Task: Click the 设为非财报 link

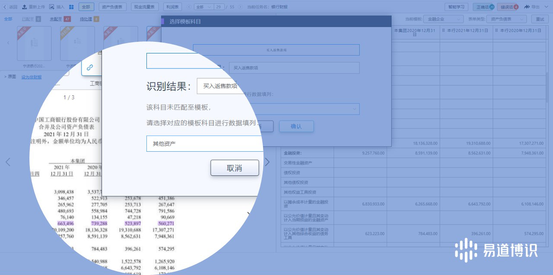Action: 32,77
